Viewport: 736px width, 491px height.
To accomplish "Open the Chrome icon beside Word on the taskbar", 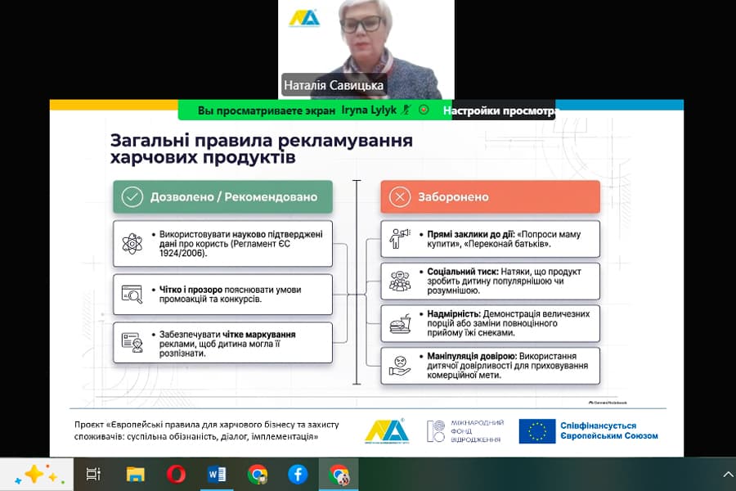I will pyautogui.click(x=258, y=475).
